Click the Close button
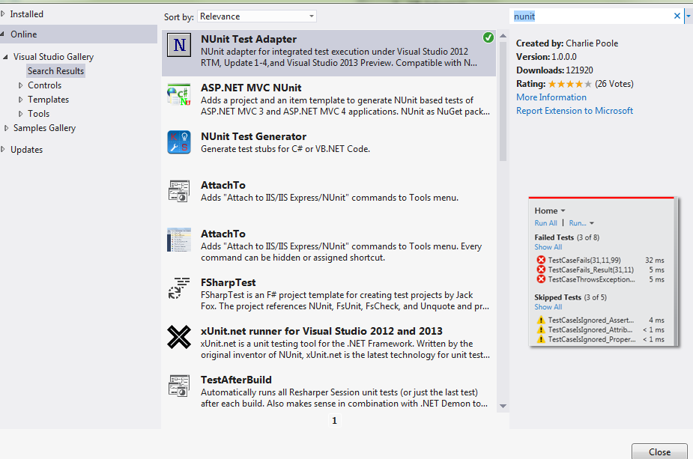693x459 pixels. click(659, 452)
